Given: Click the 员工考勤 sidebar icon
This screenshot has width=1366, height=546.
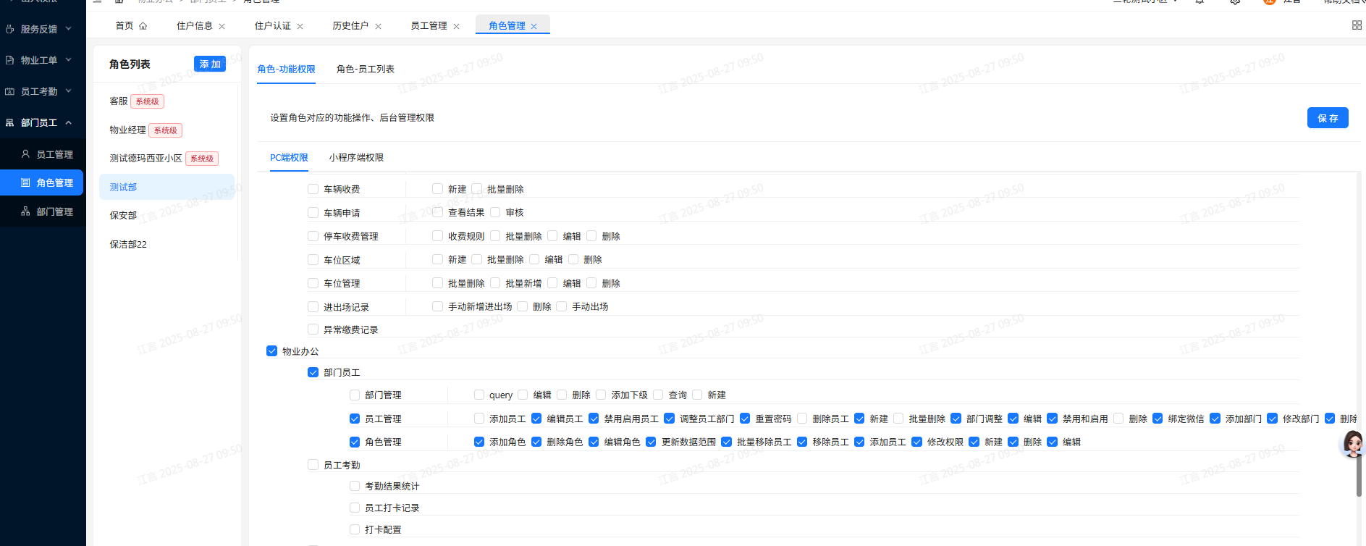Looking at the screenshot, I should coord(9,91).
